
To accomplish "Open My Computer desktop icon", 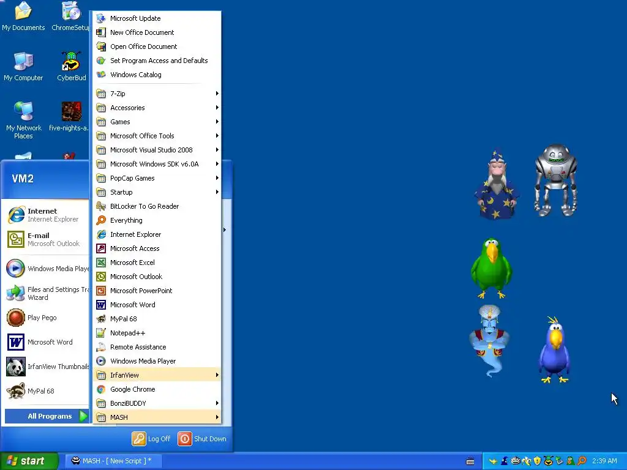I will coord(23,66).
